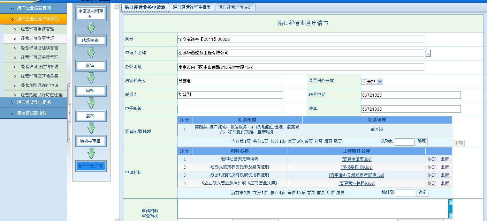Switch to the 港口经营许可审批表 tab
The height and width of the screenshot is (221, 487).
pos(192,7)
